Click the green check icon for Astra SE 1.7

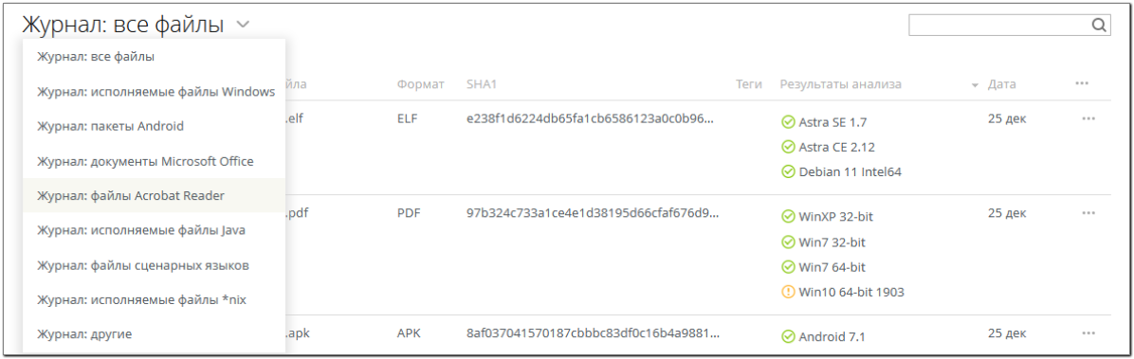788,122
